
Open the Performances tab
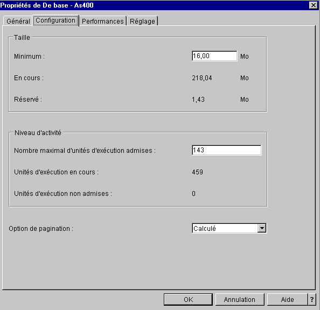103,21
